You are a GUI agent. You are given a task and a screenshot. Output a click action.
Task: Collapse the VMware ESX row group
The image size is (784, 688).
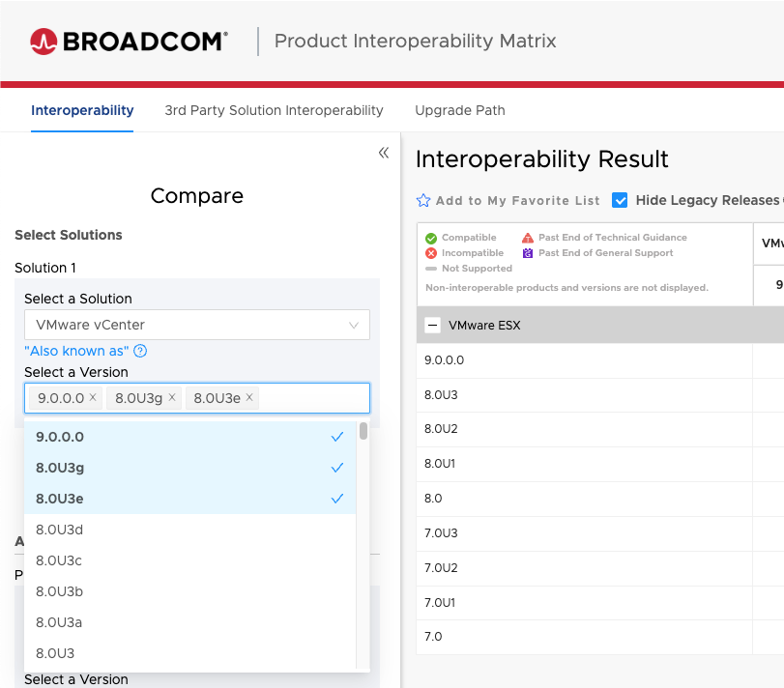point(433,326)
